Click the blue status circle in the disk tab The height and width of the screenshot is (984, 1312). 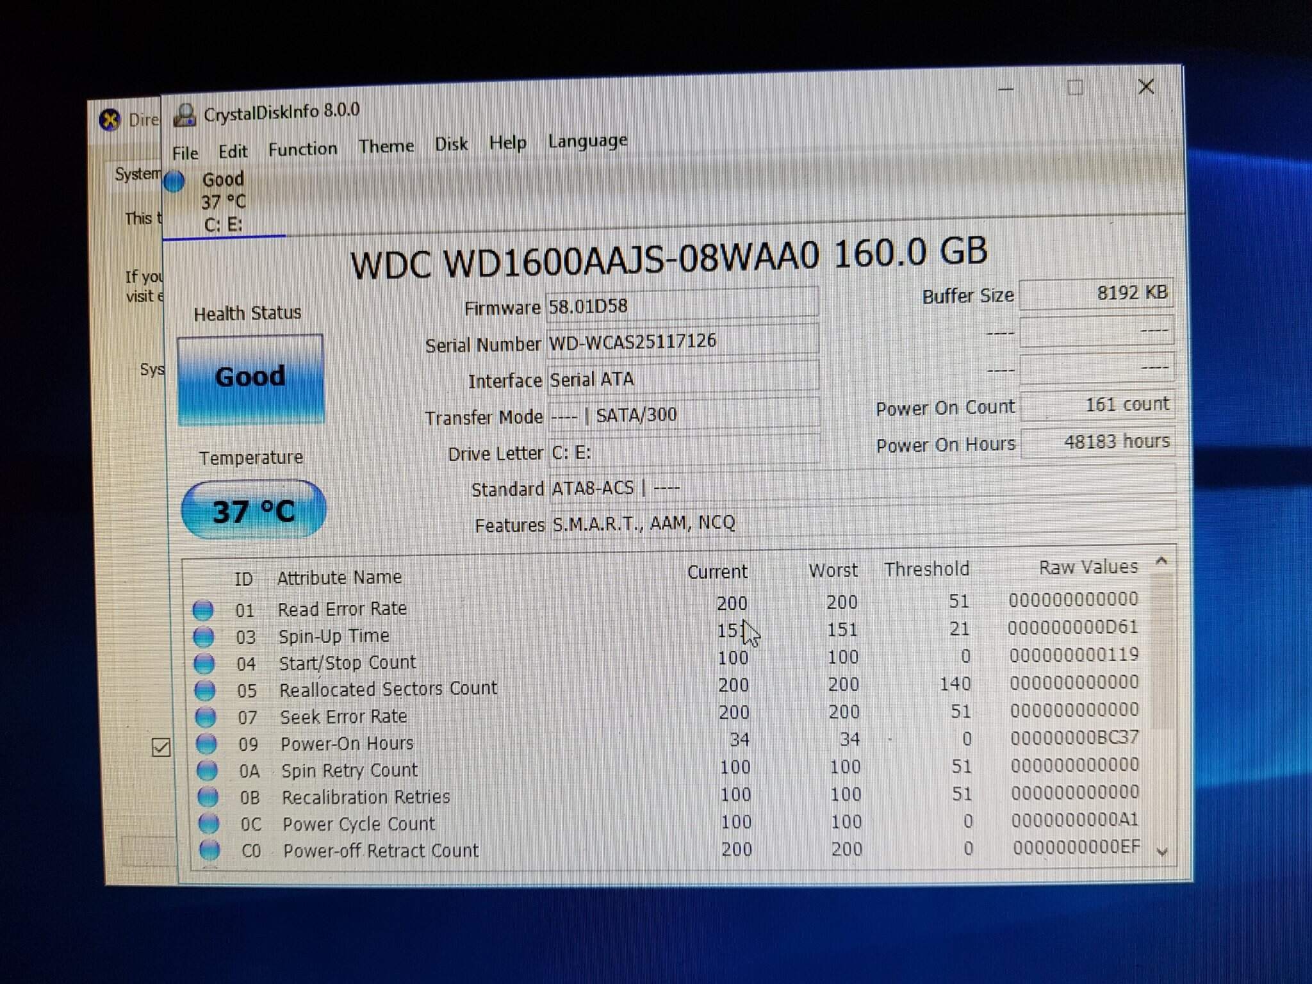pos(174,181)
